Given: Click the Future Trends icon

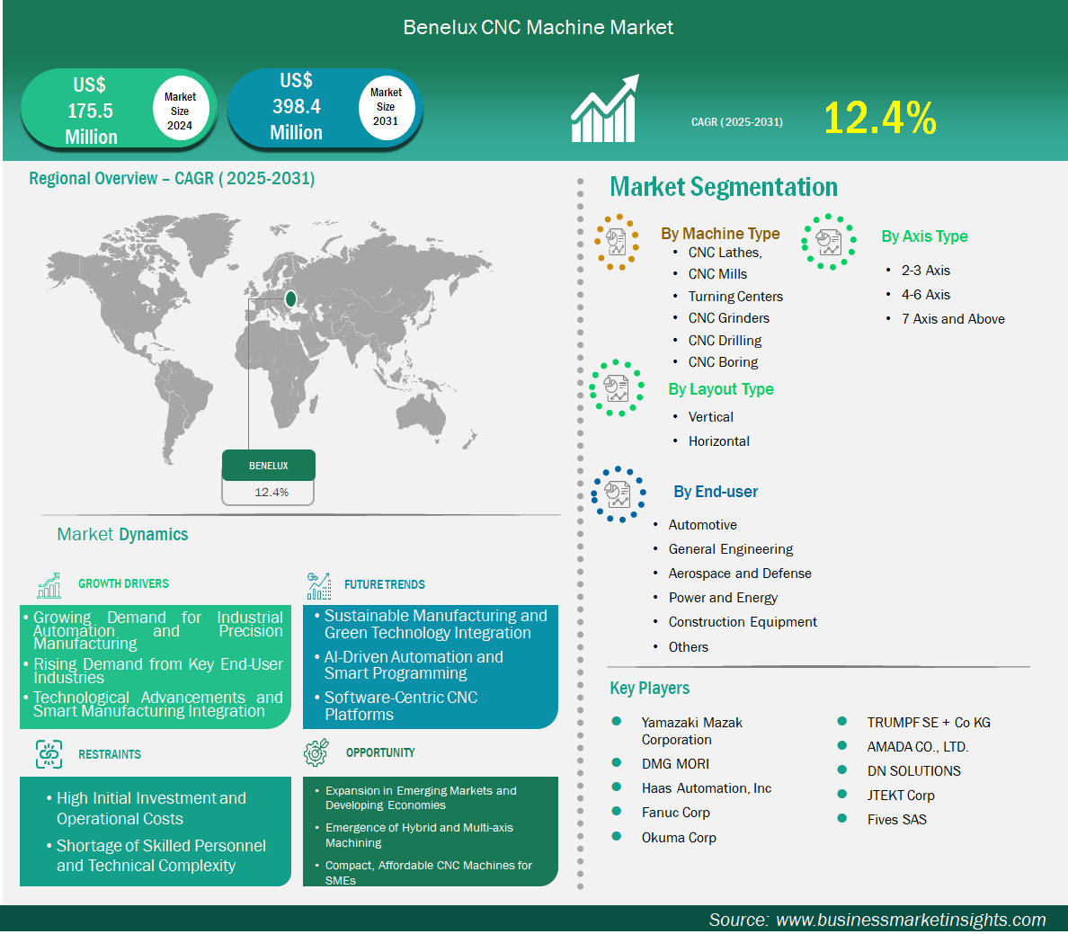Looking at the screenshot, I should pyautogui.click(x=318, y=586).
